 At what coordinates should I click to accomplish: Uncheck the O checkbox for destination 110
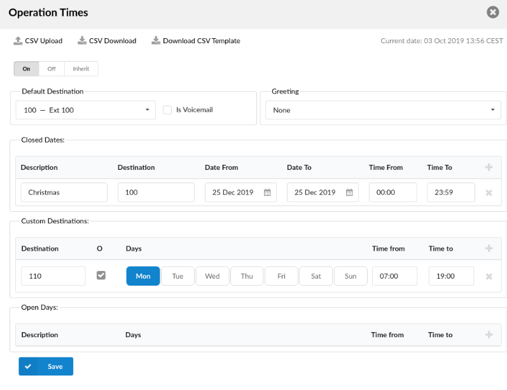[101, 275]
